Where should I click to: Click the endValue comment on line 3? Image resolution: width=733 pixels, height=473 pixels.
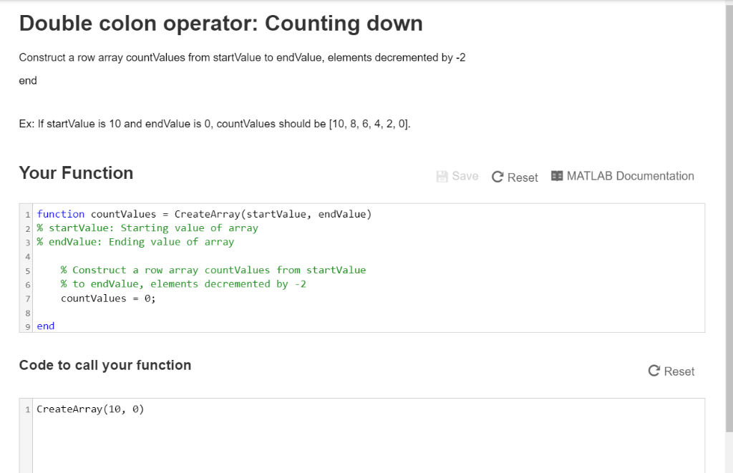135,242
